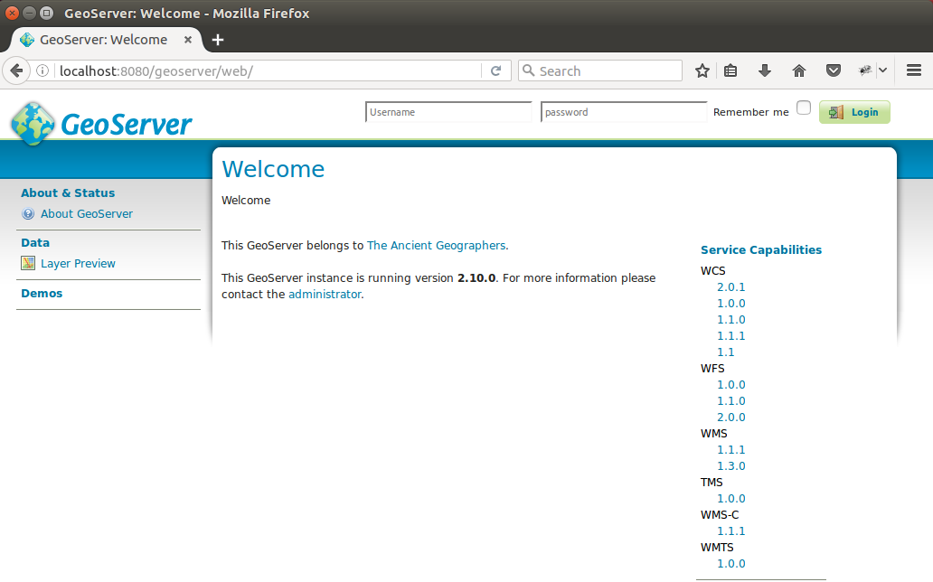The width and height of the screenshot is (933, 582).
Task: Focus the Username input field
Action: point(448,112)
